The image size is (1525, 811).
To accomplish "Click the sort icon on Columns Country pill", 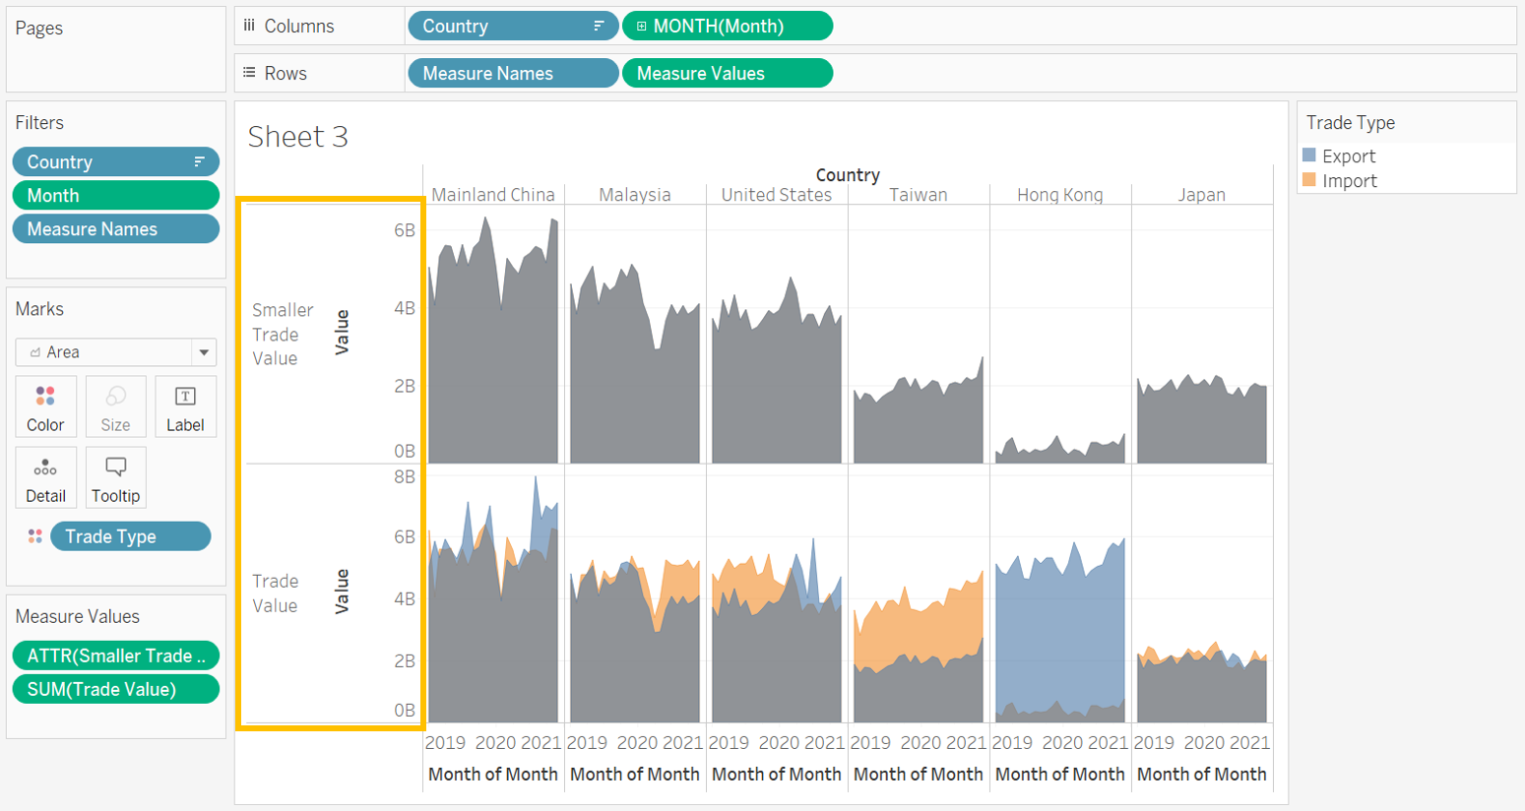I will pos(599,27).
